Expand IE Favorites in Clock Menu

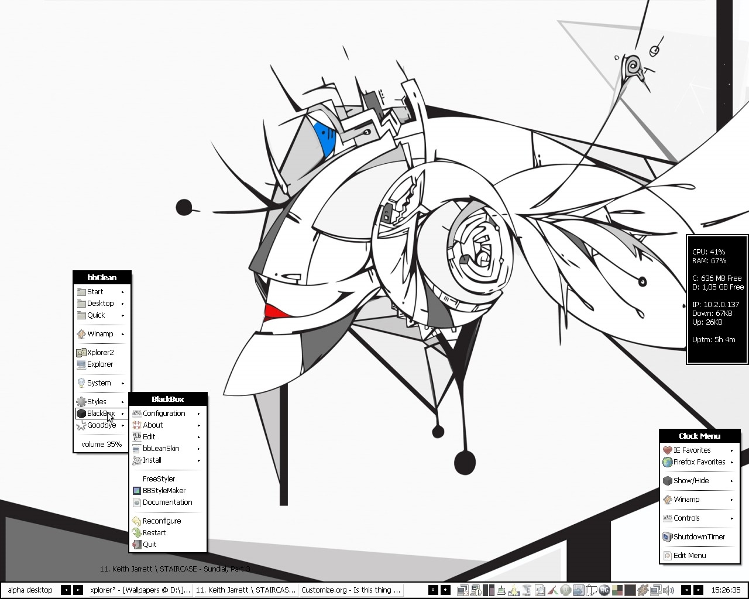tap(699, 450)
